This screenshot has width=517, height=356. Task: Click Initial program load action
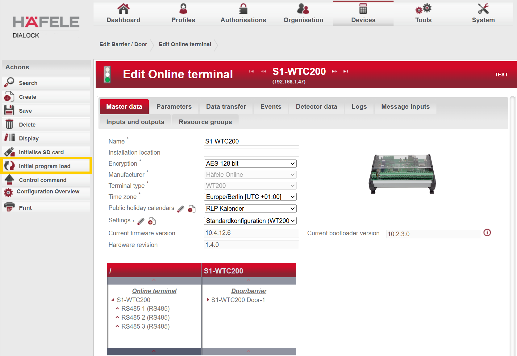pyautogui.click(x=45, y=166)
